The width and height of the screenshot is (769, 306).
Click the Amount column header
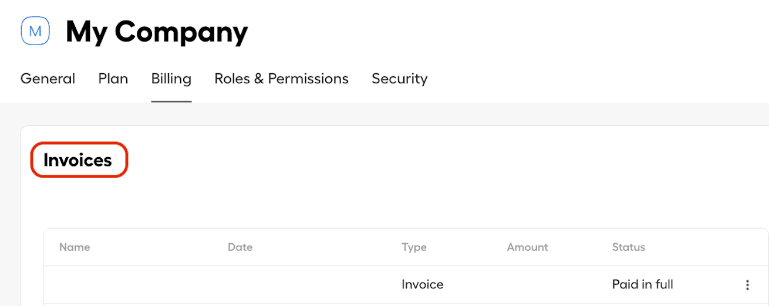[527, 247]
